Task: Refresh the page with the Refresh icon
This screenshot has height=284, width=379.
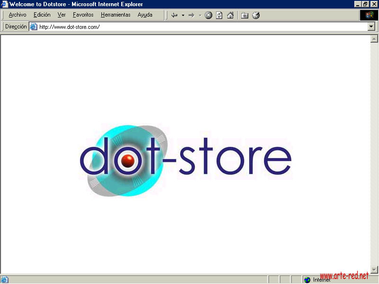Action: pos(219,15)
